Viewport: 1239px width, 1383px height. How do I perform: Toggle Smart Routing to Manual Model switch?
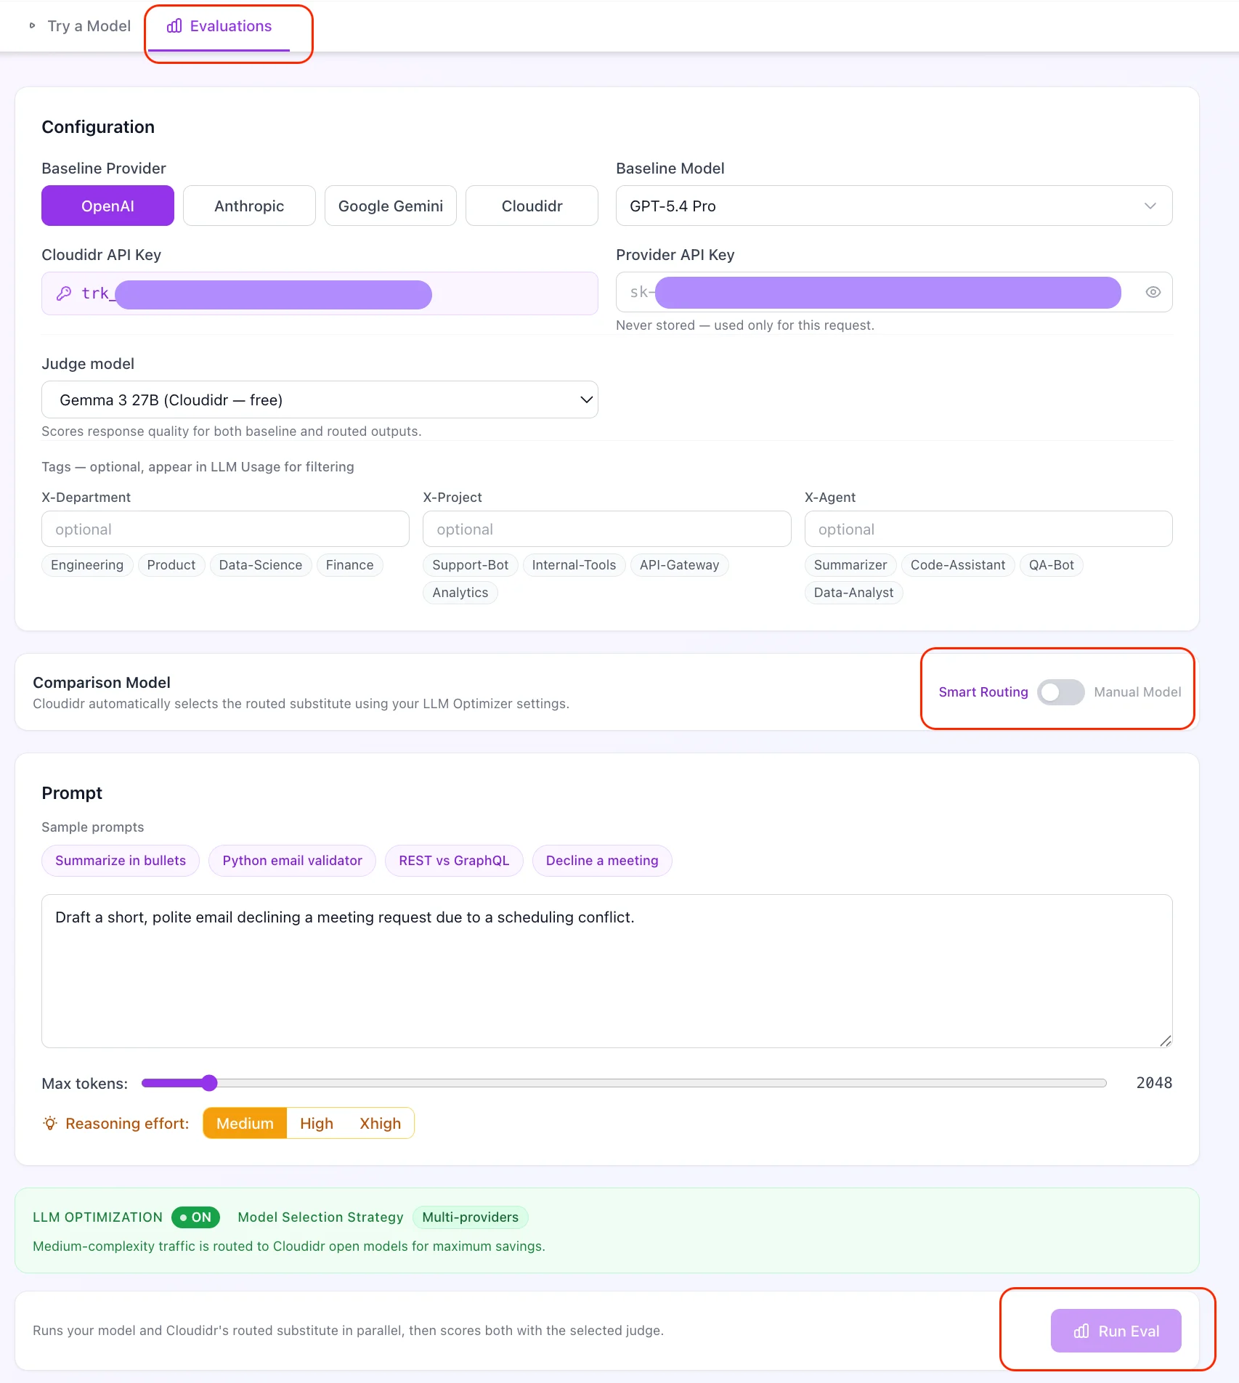coord(1060,692)
